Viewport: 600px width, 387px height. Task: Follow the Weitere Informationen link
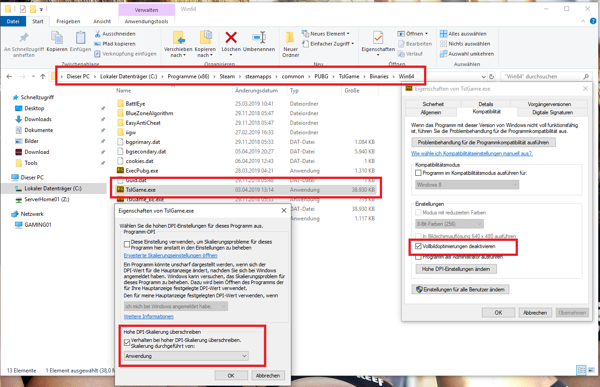pos(149,316)
